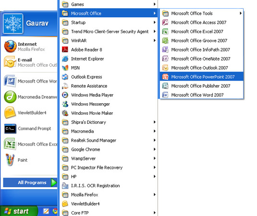Expand the WinRAR submenu arrow
This screenshot has height=216, width=257.
click(155, 40)
